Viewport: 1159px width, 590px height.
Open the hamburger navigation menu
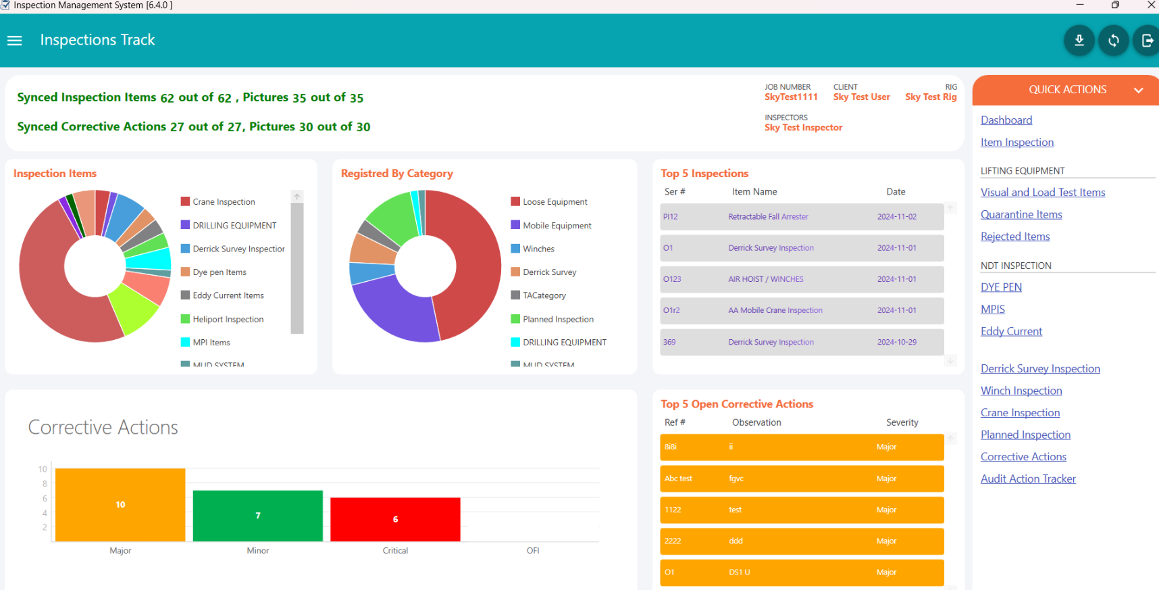[14, 41]
